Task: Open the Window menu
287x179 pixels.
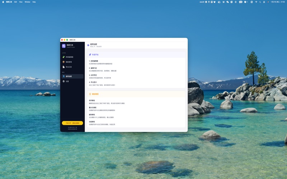Action: tap(27, 2)
